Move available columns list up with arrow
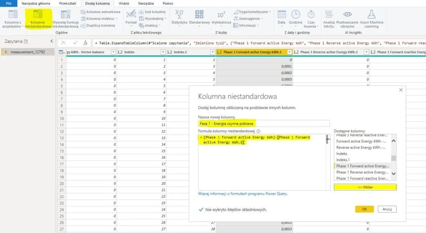Image resolution: width=426 pixels, height=233 pixels. 394,141
